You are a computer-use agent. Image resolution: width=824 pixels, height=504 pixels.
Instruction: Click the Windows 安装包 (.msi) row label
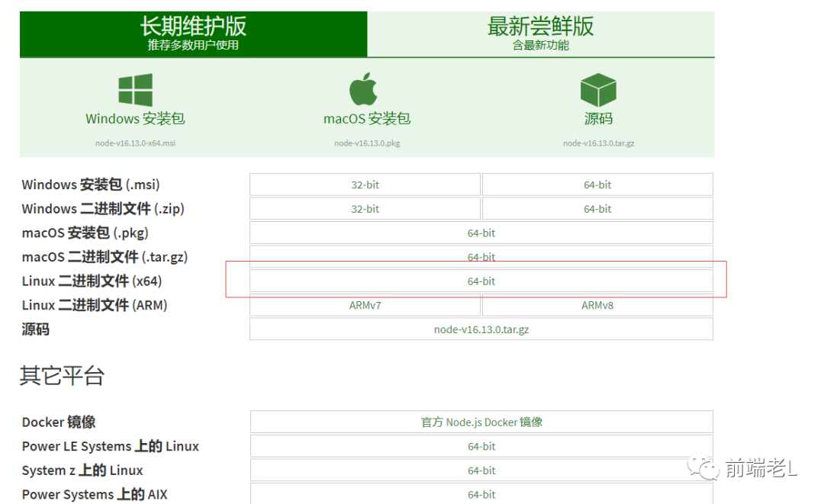91,185
